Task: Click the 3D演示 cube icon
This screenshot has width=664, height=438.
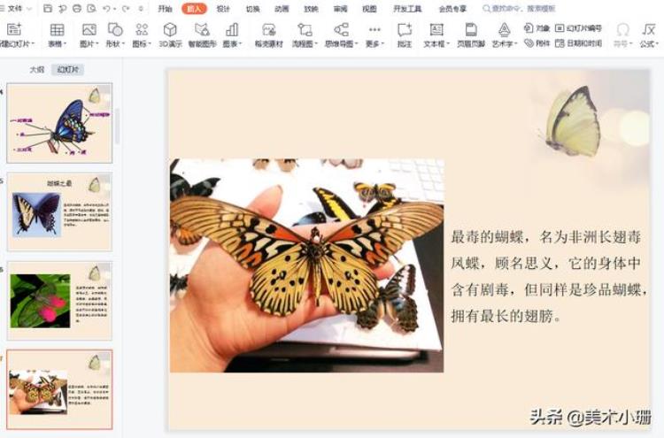Action: [169, 30]
